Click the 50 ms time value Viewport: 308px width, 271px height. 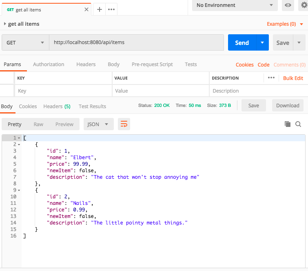(195, 105)
